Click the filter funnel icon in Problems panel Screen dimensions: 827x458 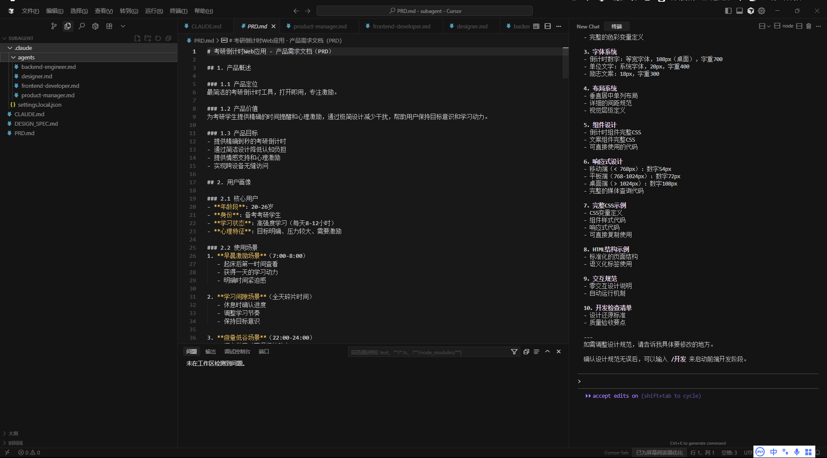point(514,352)
